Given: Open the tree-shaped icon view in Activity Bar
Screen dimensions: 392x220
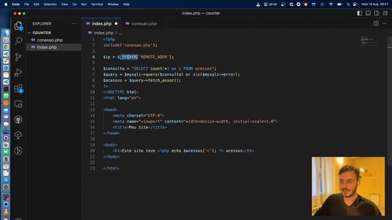Looking at the screenshot, I should pos(18,135).
